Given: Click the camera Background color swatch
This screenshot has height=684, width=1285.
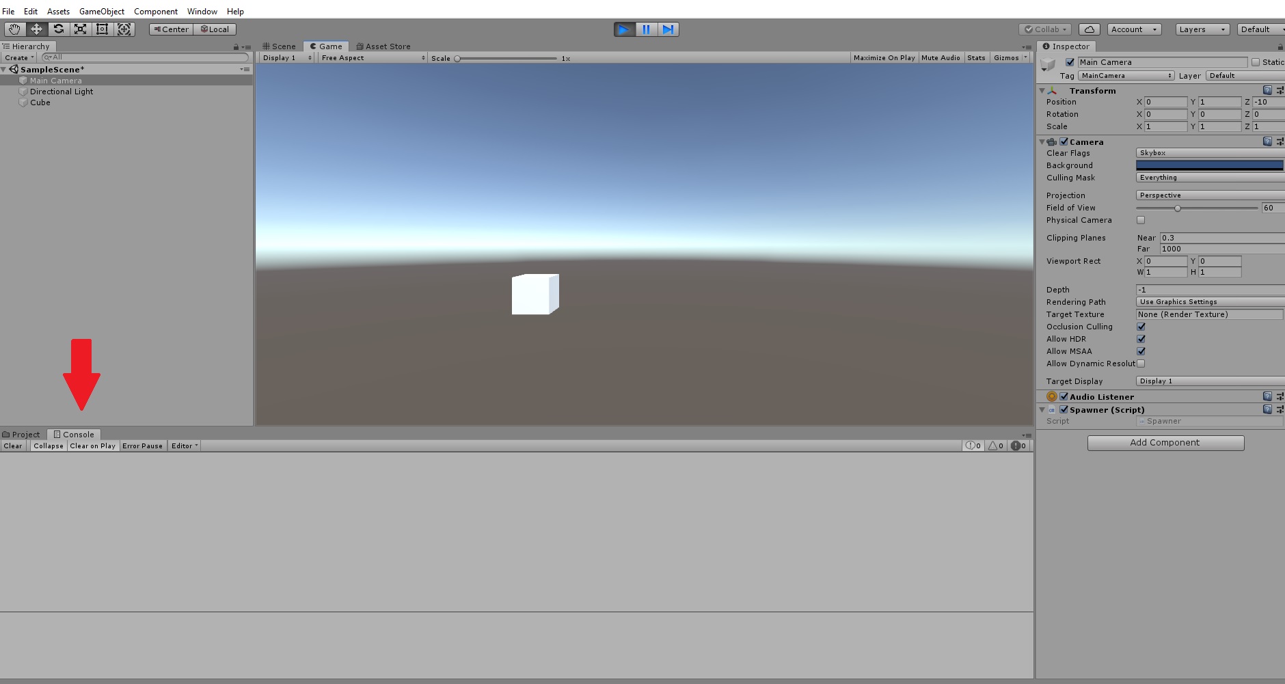Looking at the screenshot, I should click(x=1208, y=165).
